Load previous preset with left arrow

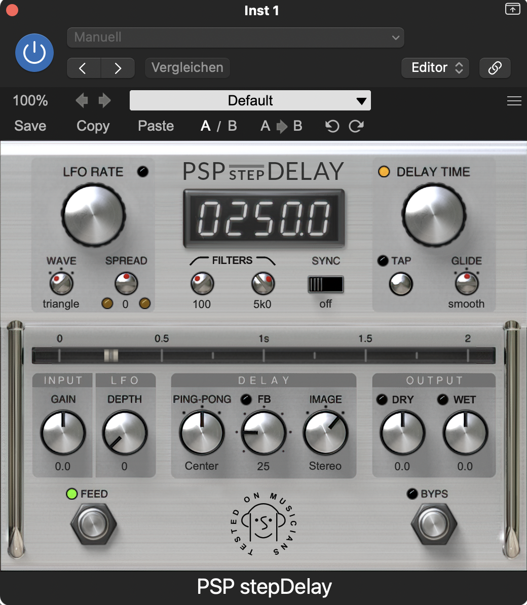click(x=82, y=101)
